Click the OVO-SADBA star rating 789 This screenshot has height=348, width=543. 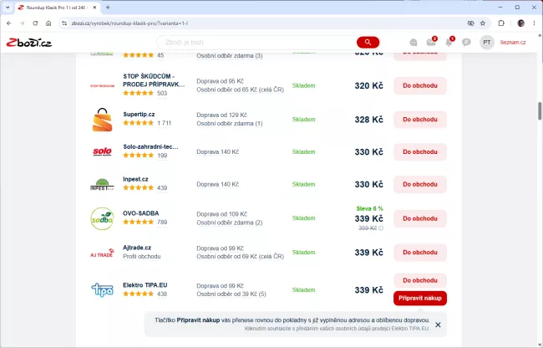[145, 223]
